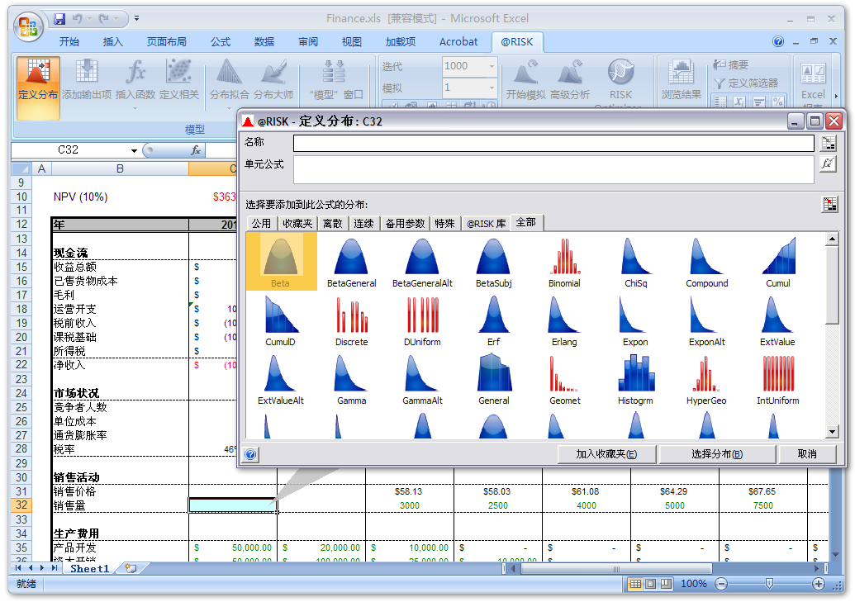Choose the Binomial distribution
Image resolution: width=855 pixels, height=602 pixels.
tap(564, 261)
